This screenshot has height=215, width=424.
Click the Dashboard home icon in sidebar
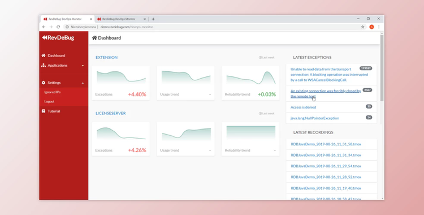pyautogui.click(x=44, y=55)
